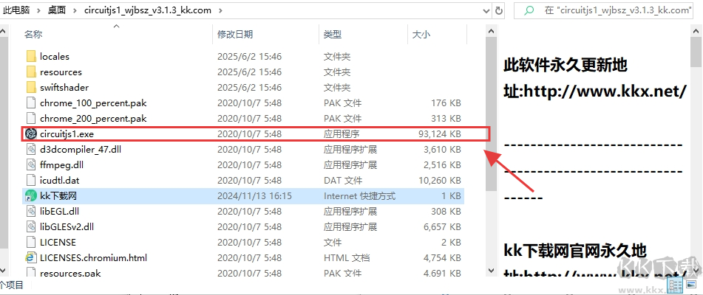Click the file list vertical scrollbar

click(492, 113)
